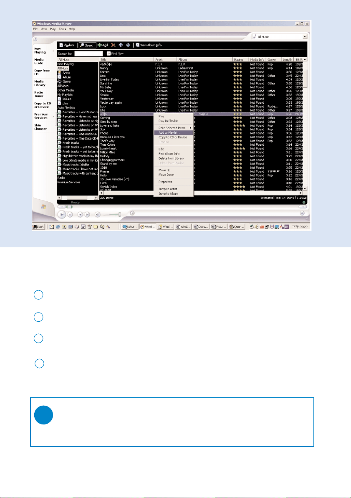Choose Move Down in the context menu
Screen dimensions: 351x498
pyautogui.click(x=174, y=175)
